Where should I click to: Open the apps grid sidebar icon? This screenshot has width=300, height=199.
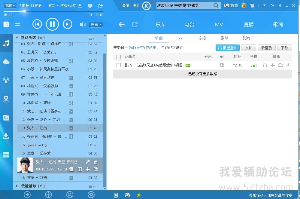coord(6,155)
